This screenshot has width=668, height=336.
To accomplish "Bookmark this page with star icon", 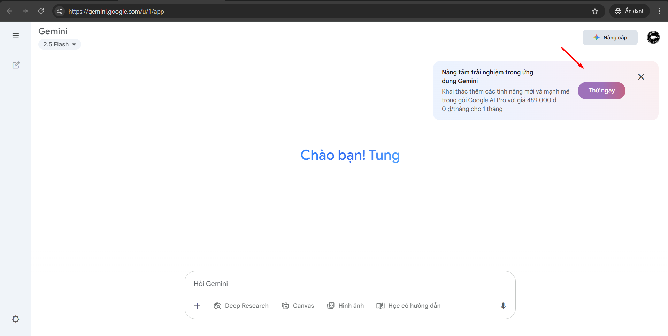I will [595, 11].
